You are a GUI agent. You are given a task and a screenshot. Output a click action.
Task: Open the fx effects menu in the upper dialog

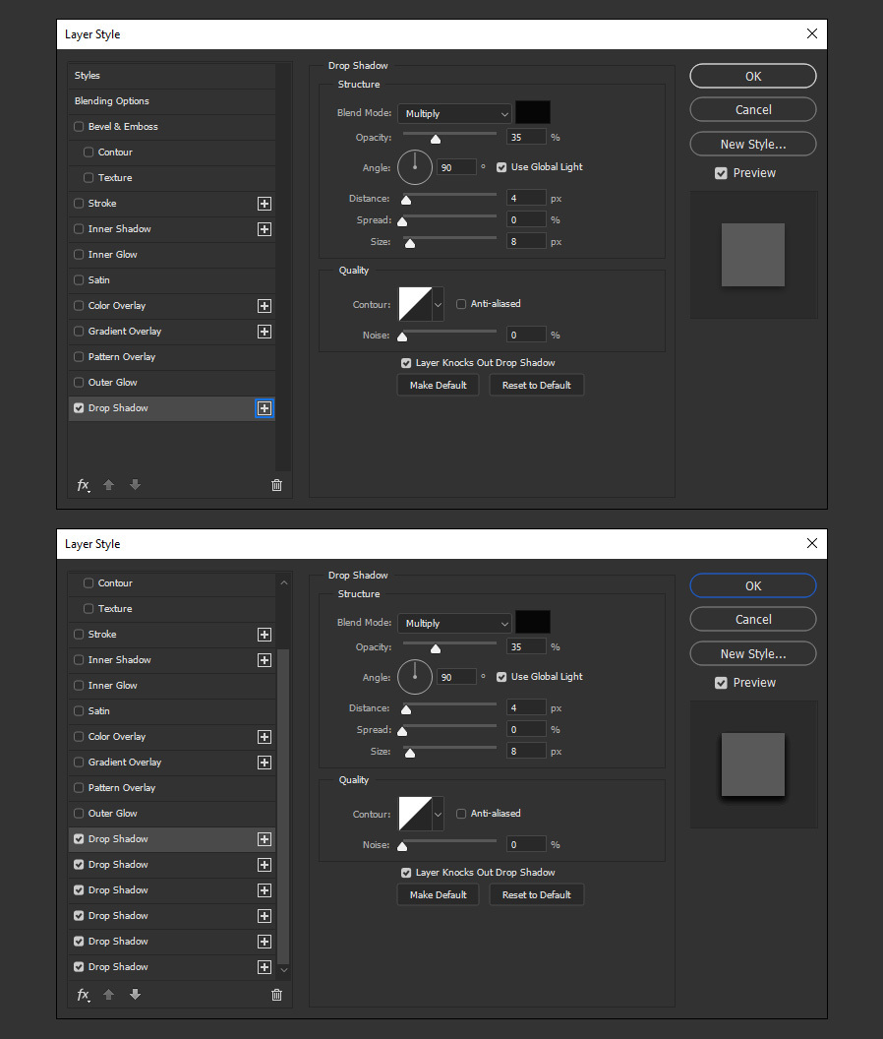tap(83, 485)
